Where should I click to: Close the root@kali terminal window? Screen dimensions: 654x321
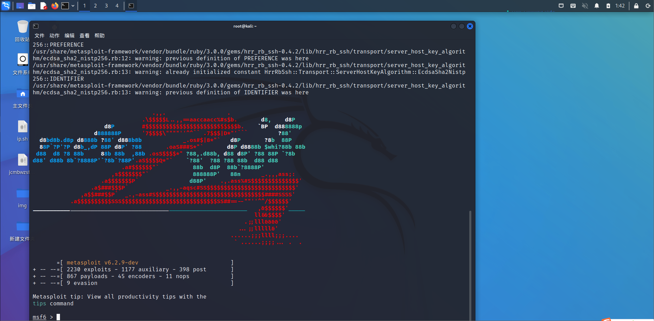click(x=470, y=26)
